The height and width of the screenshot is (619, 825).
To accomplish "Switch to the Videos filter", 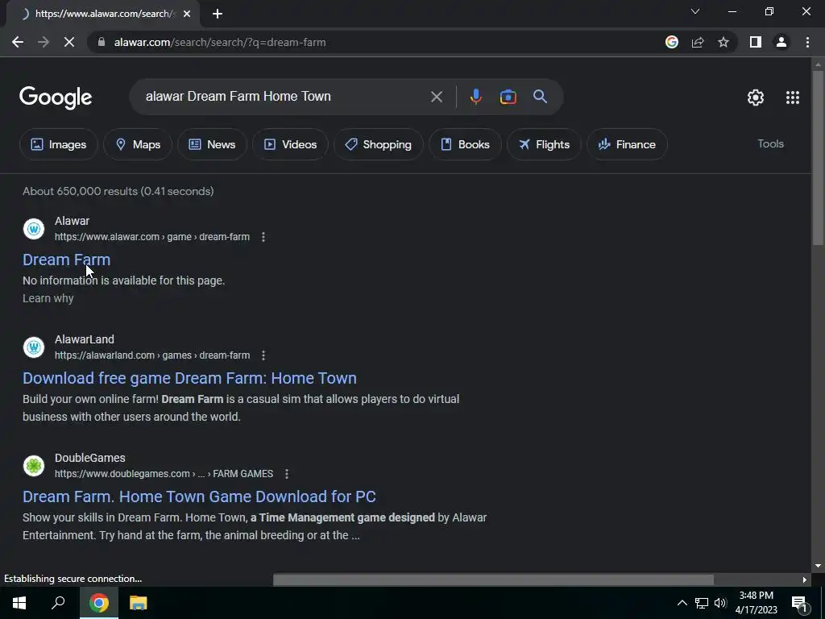I will pos(290,144).
